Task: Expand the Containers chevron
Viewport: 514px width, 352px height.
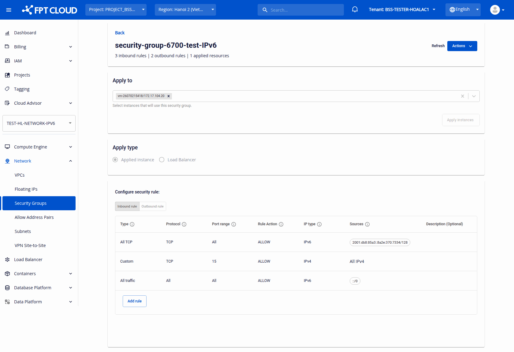Action: 71,274
